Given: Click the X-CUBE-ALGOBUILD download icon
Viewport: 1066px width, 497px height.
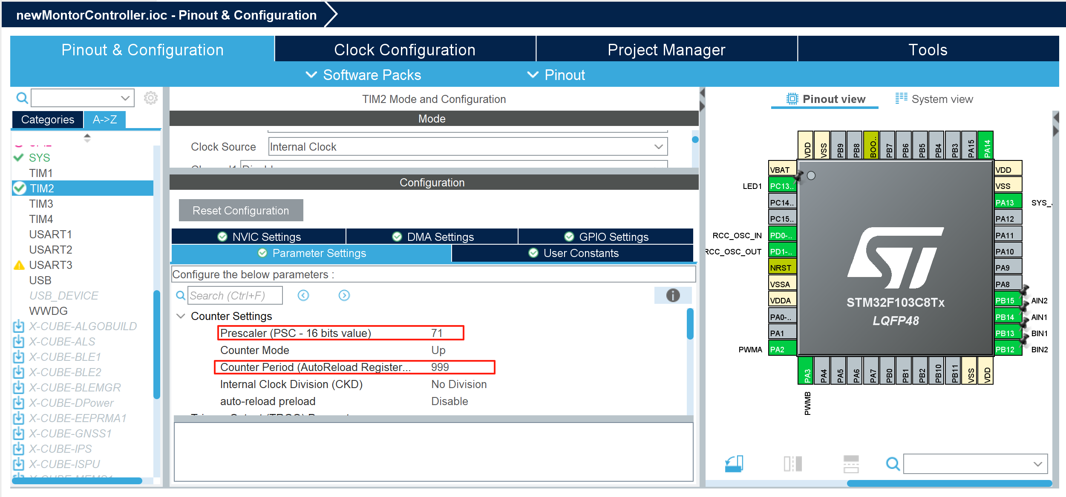Looking at the screenshot, I should coord(19,326).
